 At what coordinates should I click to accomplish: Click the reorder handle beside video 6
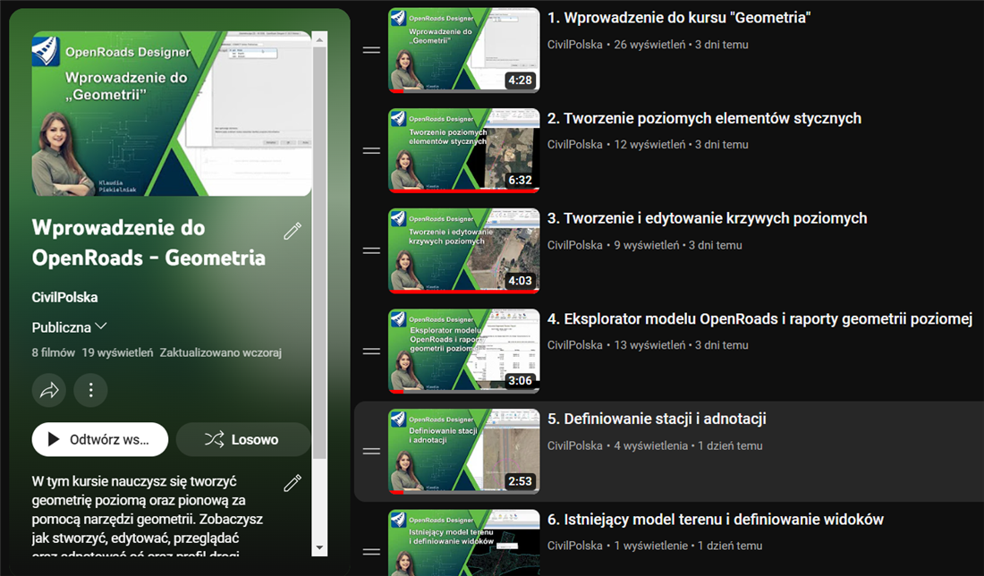(x=371, y=552)
